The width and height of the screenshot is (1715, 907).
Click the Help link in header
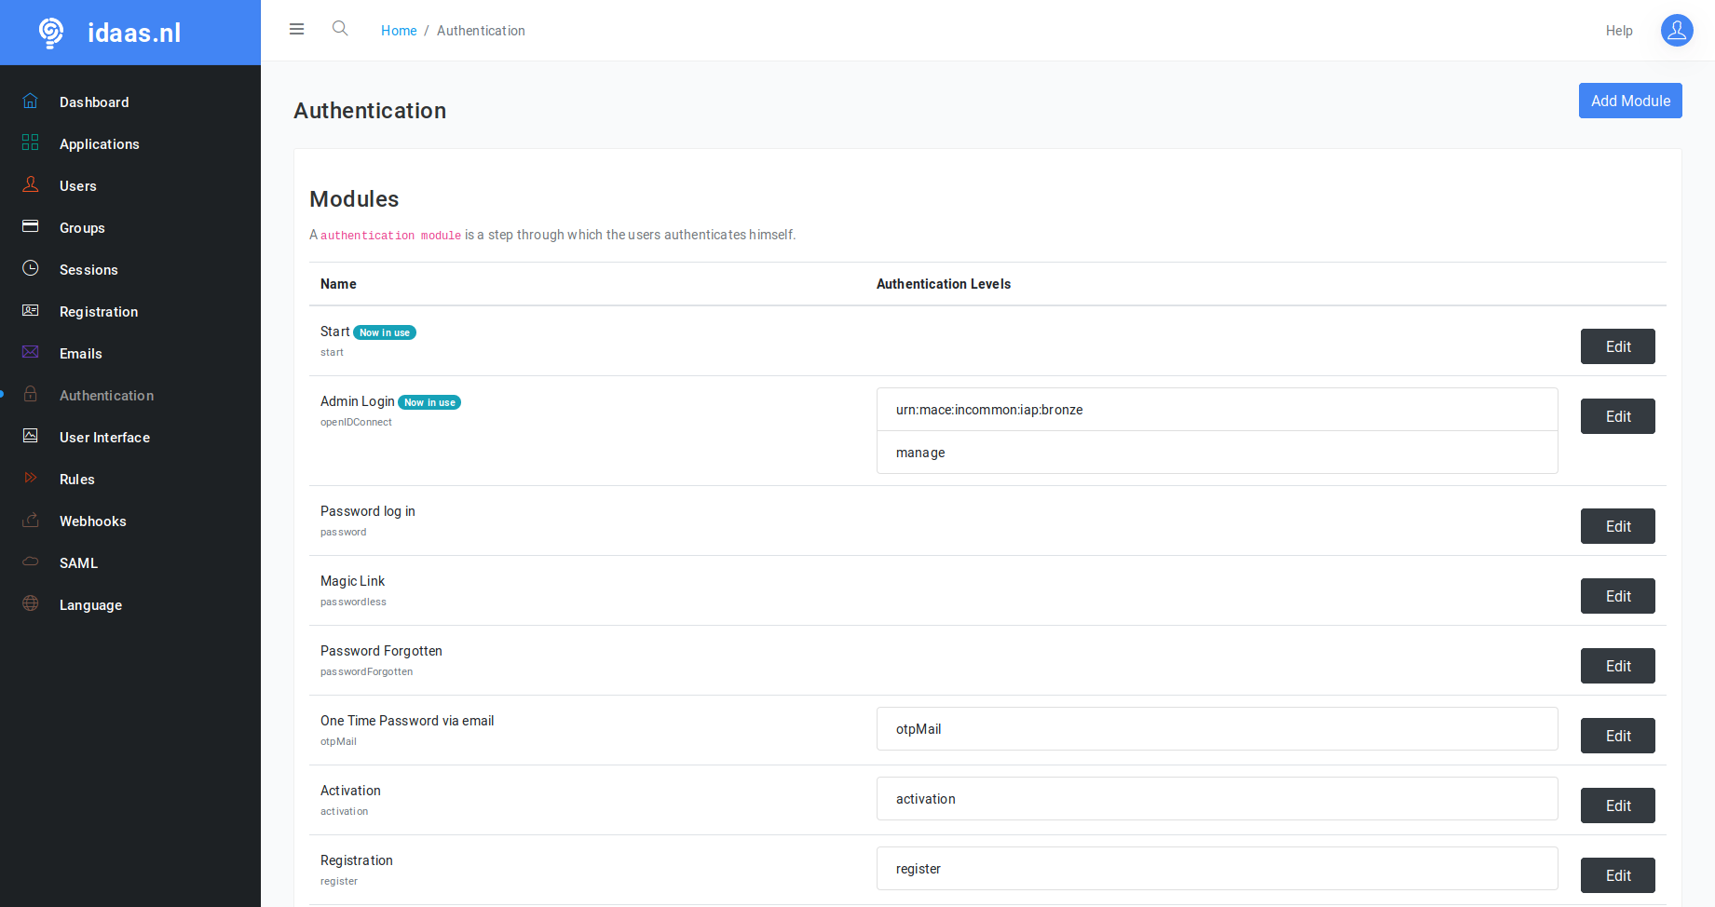pyautogui.click(x=1618, y=31)
